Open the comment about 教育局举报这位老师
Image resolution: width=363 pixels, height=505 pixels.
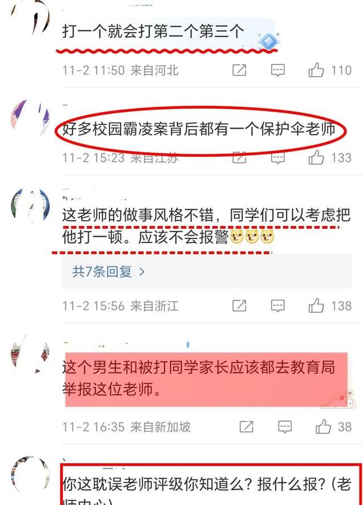[x=199, y=378]
